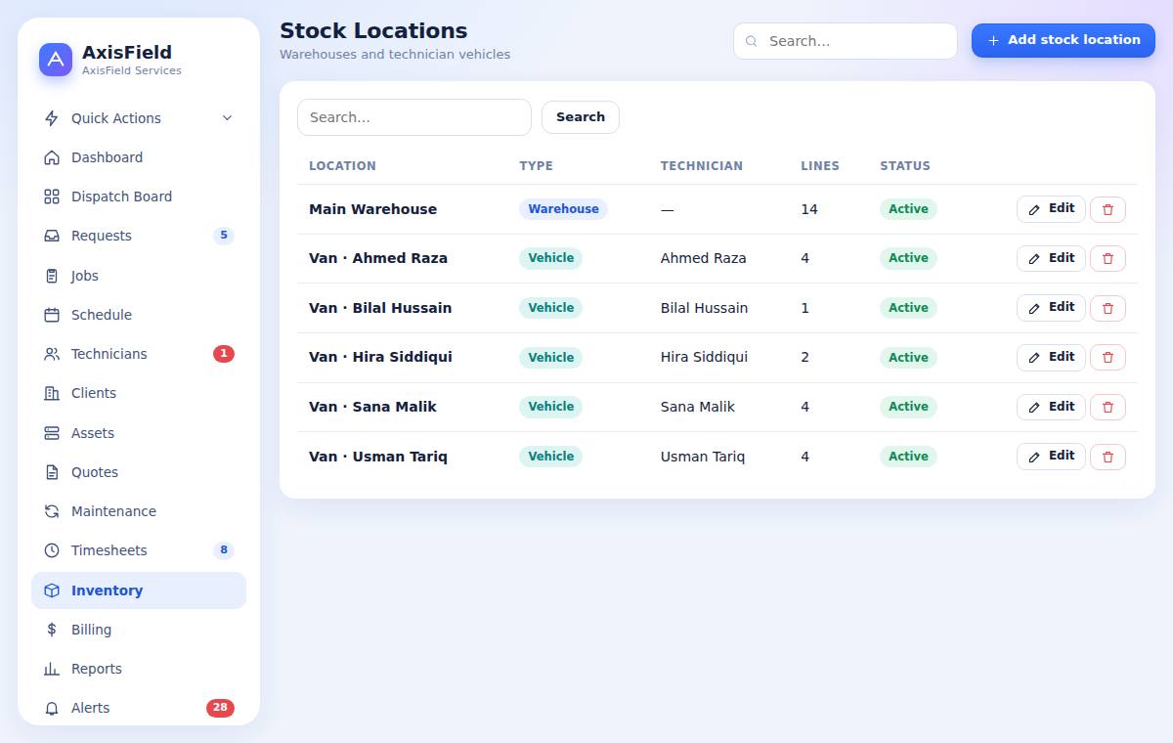Image resolution: width=1173 pixels, height=743 pixels.
Task: Delete Van · Sana Malik via trash icon
Action: click(x=1108, y=407)
